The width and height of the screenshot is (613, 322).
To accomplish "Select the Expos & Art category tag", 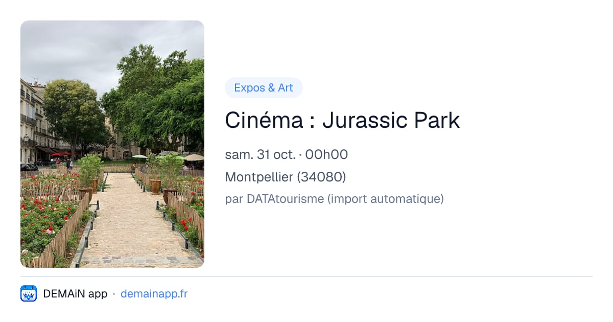I will click(264, 88).
